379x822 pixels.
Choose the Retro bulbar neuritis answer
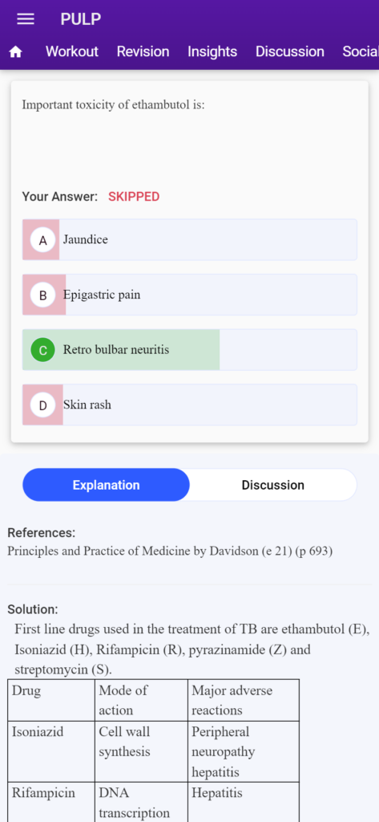[189, 350]
